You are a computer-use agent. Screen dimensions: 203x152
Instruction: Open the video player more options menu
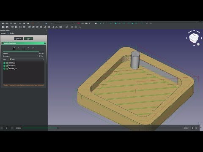click(192, 128)
